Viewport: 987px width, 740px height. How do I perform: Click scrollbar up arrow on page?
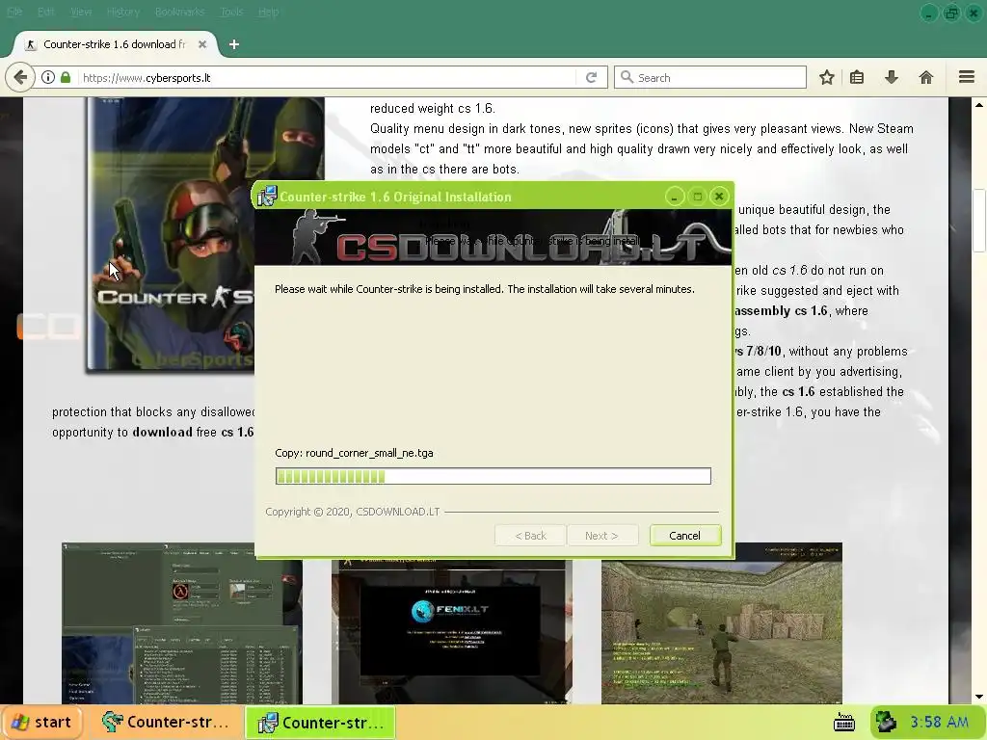click(979, 105)
